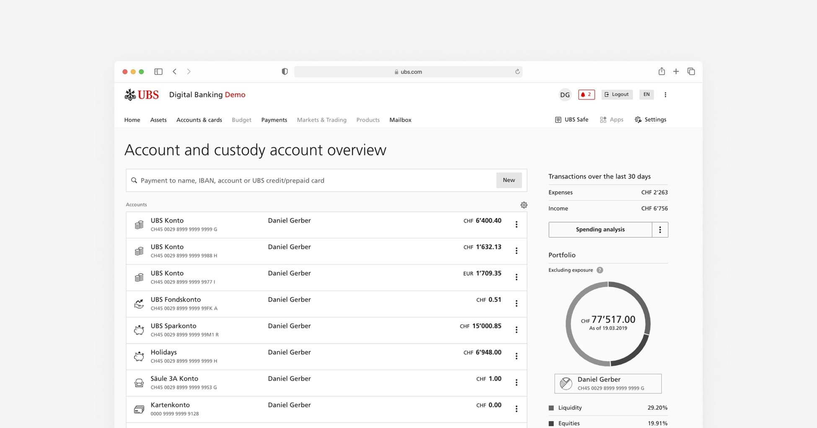Click the share icon in the browser toolbar
The width and height of the screenshot is (817, 428).
point(662,71)
